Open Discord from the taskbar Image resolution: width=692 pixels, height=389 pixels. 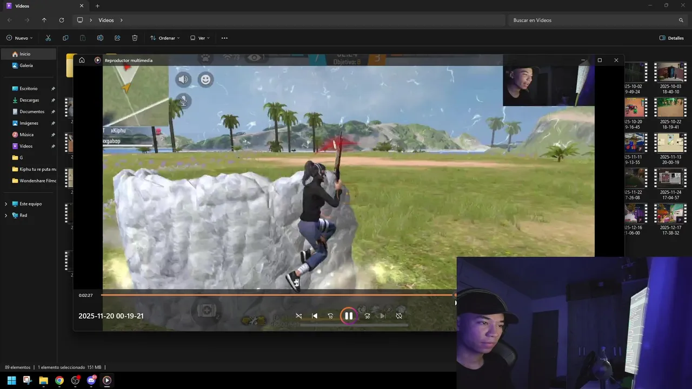click(x=91, y=380)
